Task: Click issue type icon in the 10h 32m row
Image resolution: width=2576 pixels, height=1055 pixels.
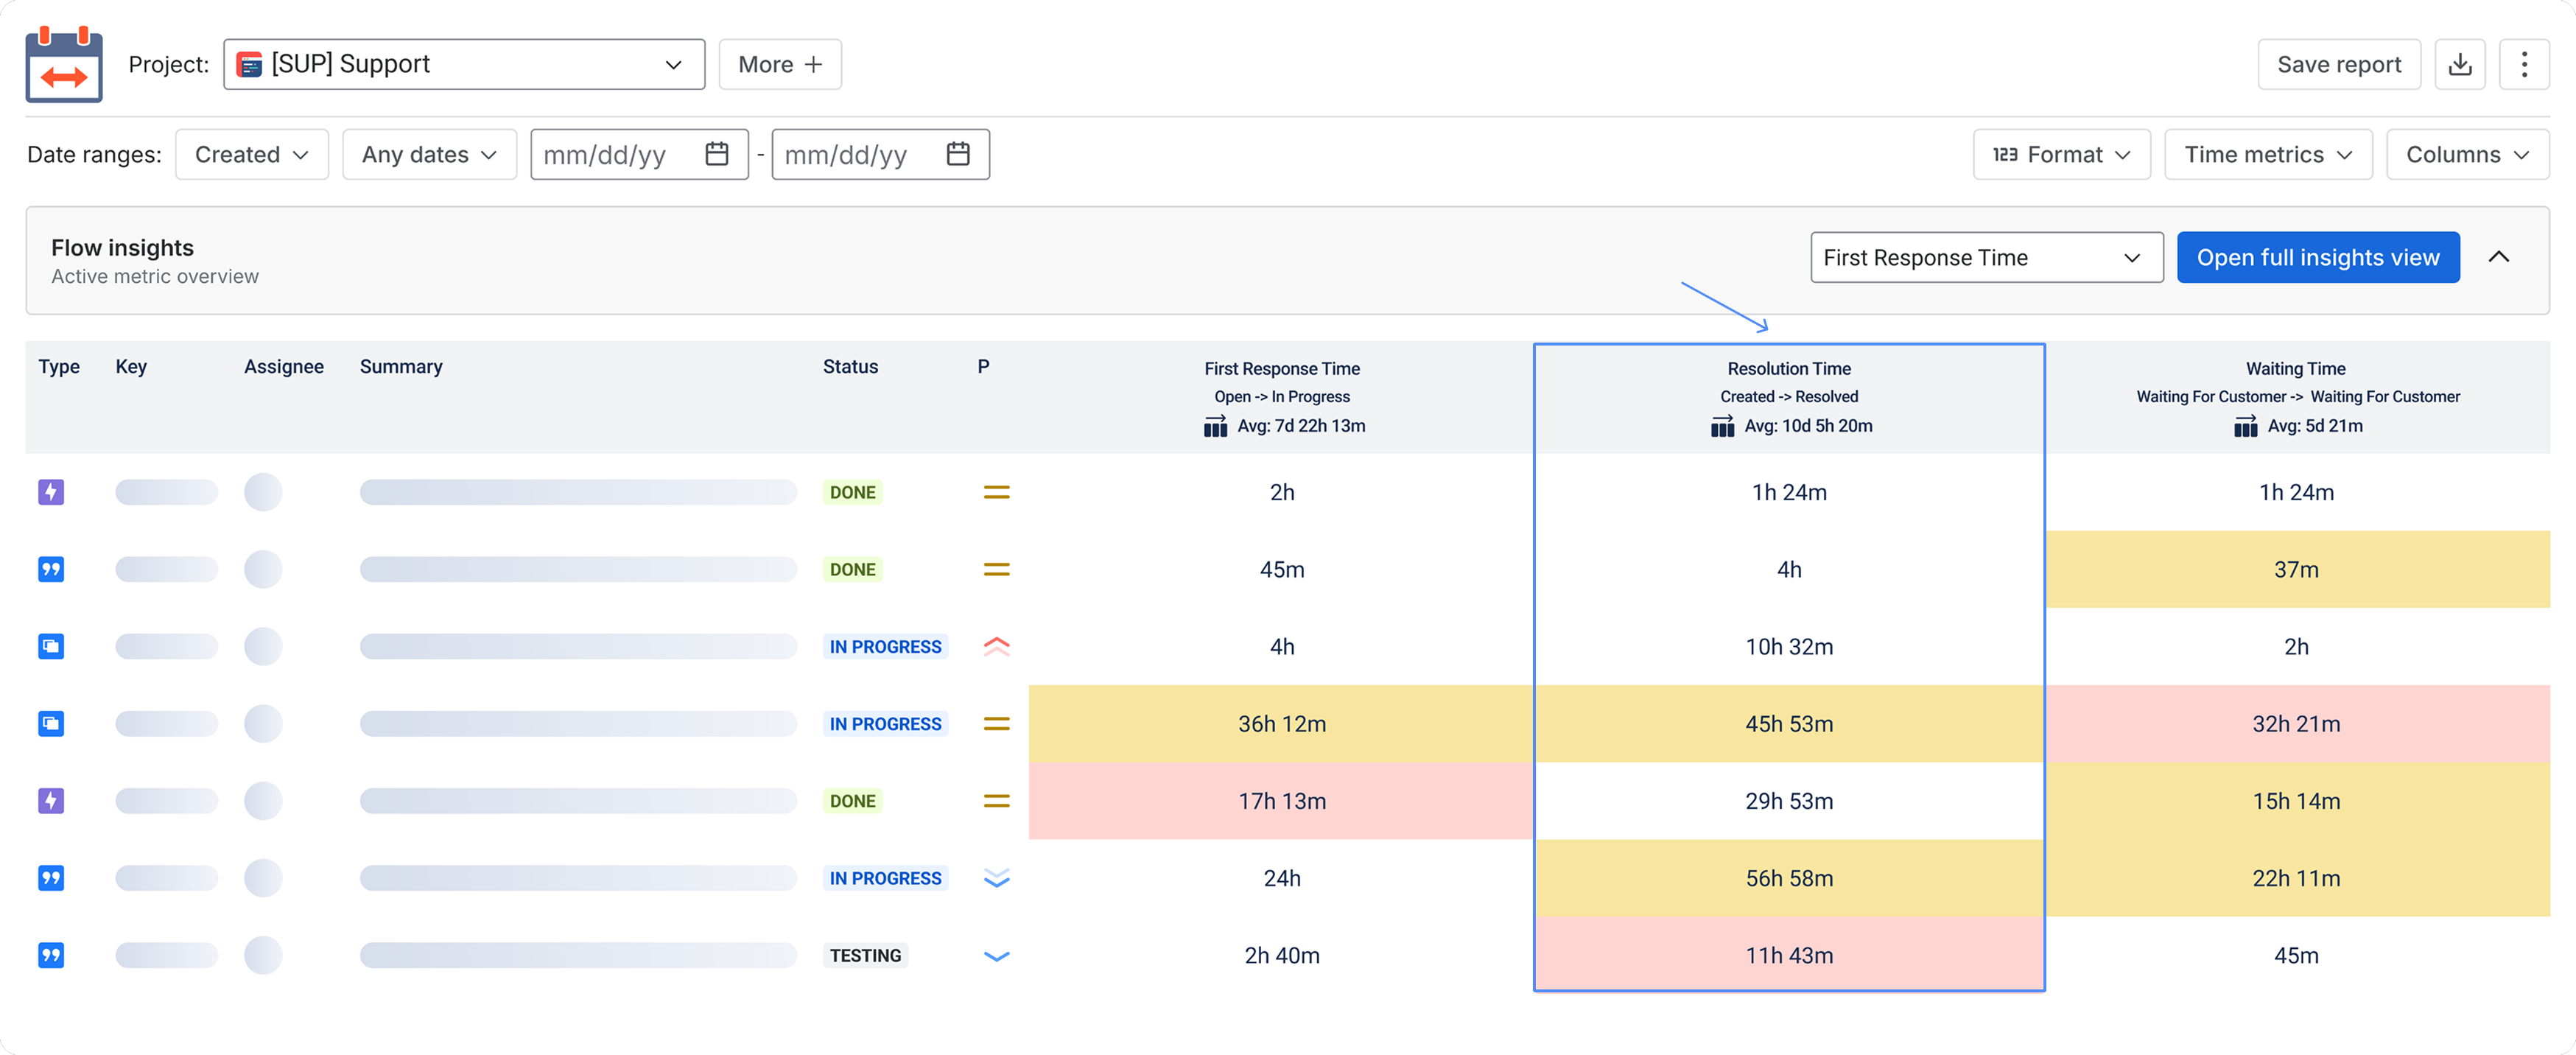Action: 51,646
